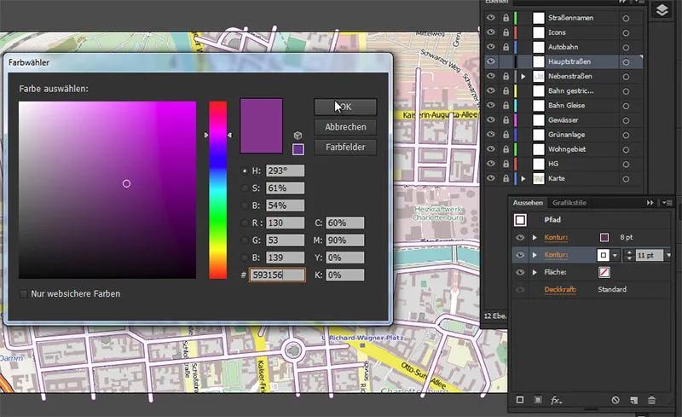The height and width of the screenshot is (417, 682).
Task: Add new fill icon in Aussehen panel
Action: click(538, 400)
